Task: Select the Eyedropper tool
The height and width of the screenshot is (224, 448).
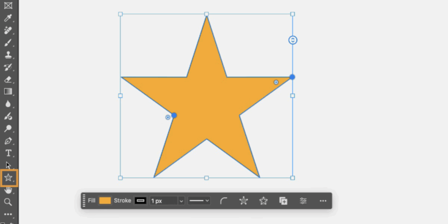Action: pos(8,18)
